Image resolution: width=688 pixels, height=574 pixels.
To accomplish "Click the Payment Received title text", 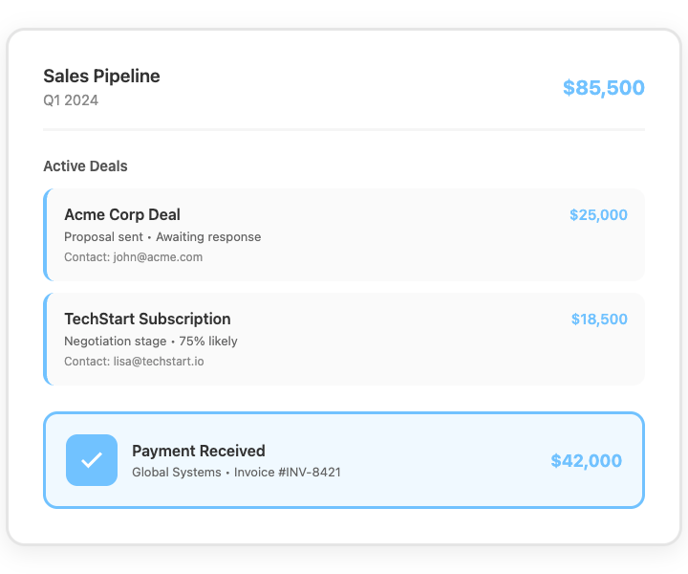I will [x=198, y=451].
